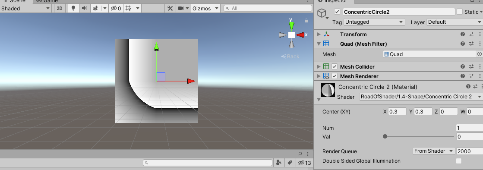The height and width of the screenshot is (170, 483).
Task: Open Transform component help icon
Action: [x=463, y=34]
